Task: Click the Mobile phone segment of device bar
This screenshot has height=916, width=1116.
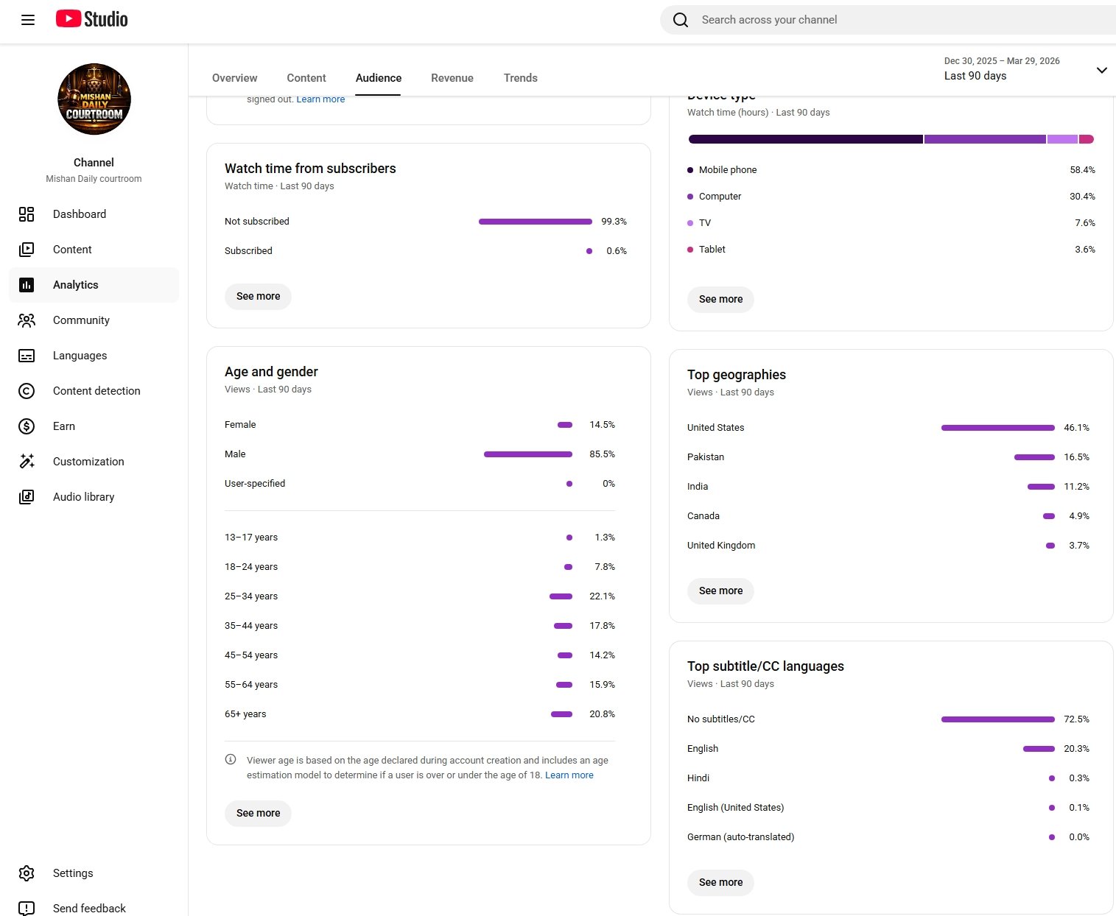Action: tap(805, 139)
